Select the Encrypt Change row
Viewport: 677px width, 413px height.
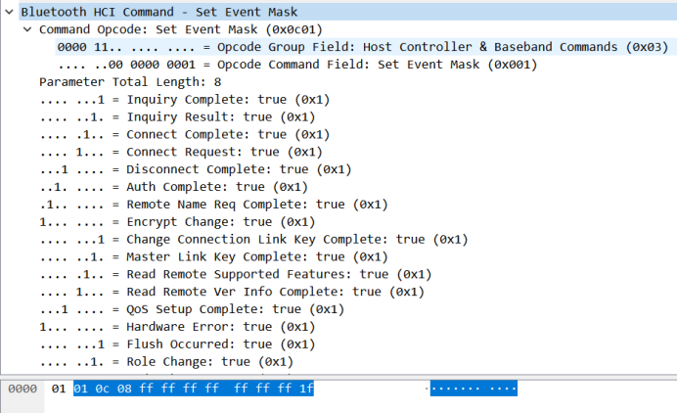[177, 221]
